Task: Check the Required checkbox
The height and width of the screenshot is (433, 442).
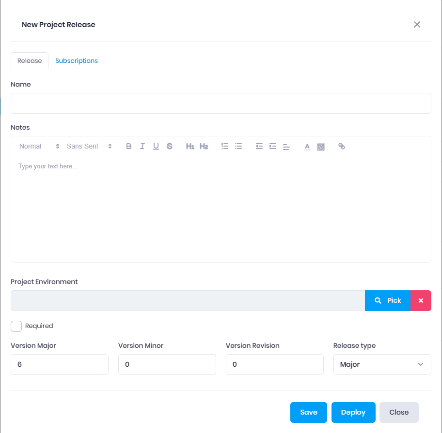Action: point(16,326)
